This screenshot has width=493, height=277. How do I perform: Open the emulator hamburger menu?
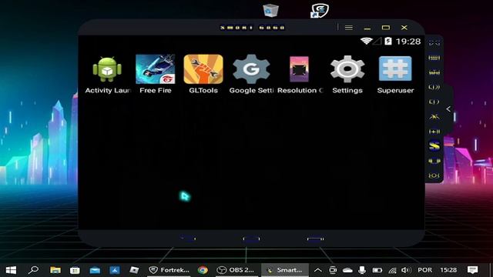(349, 28)
